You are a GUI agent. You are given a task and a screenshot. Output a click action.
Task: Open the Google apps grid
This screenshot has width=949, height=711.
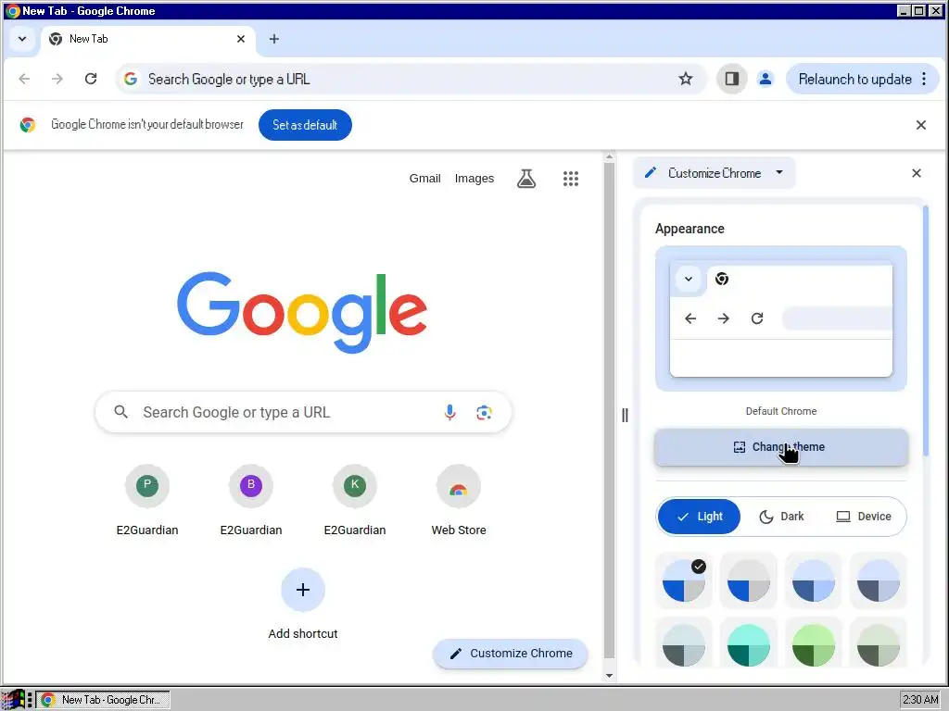click(571, 179)
